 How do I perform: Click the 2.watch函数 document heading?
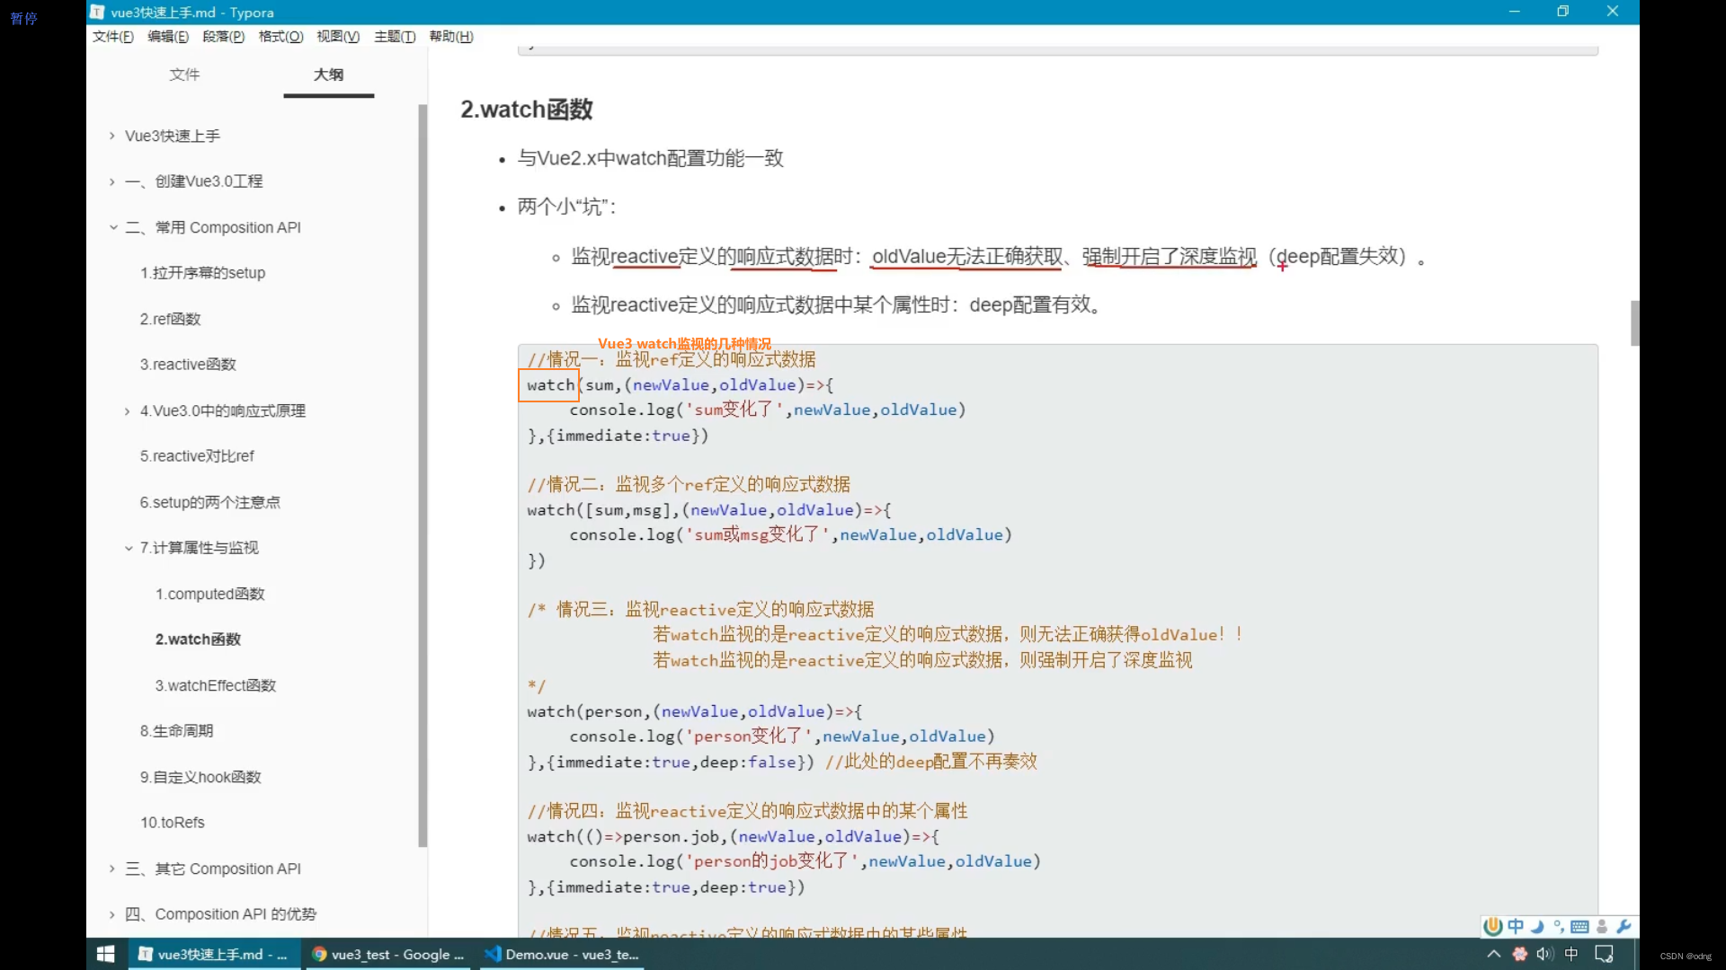[x=527, y=110]
